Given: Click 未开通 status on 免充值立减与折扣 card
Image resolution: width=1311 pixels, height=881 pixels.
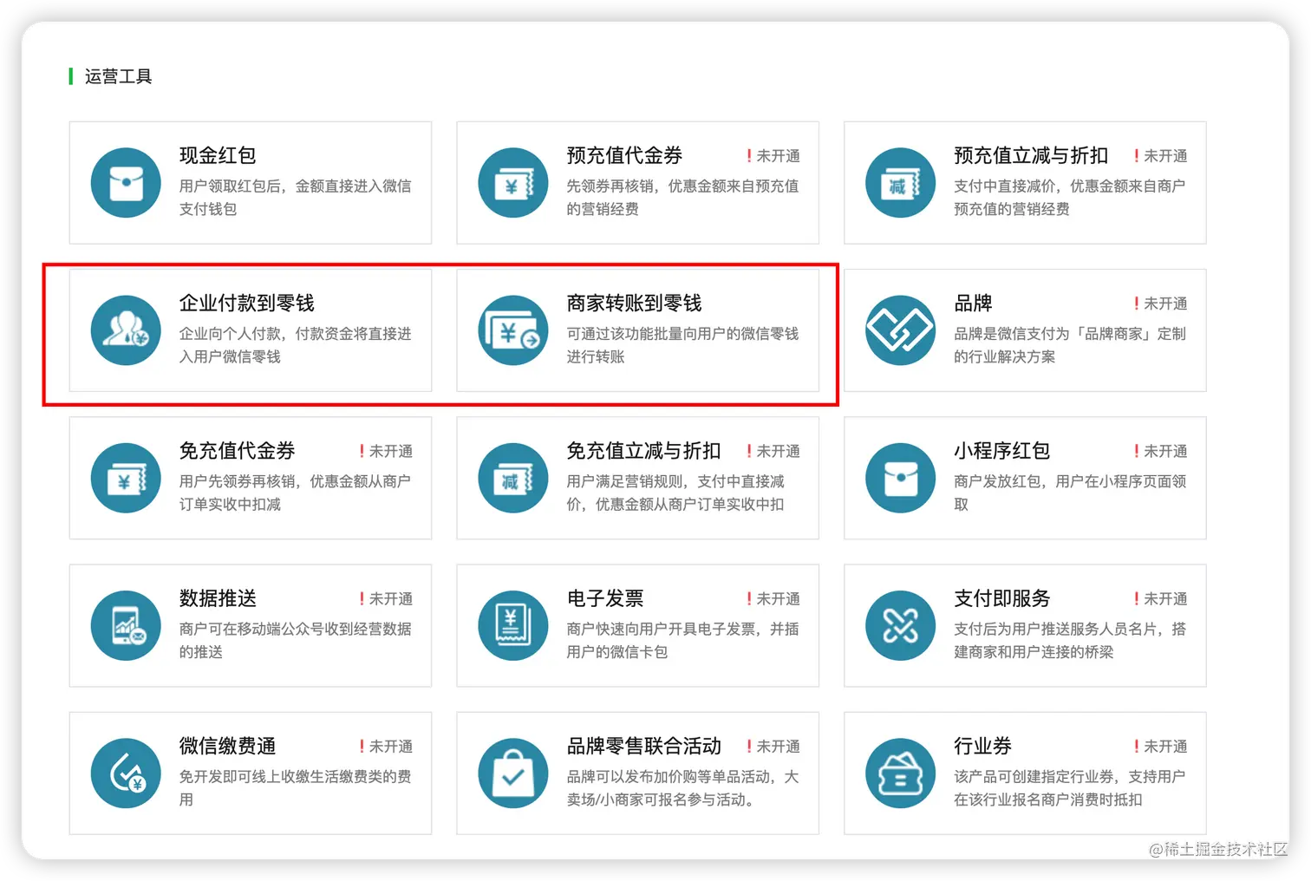Looking at the screenshot, I should point(773,451).
